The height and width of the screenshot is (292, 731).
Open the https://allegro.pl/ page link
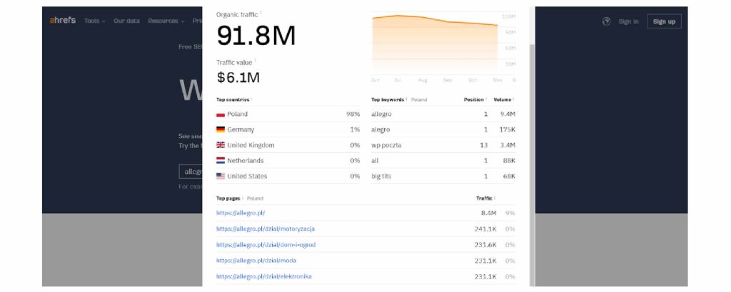(x=241, y=213)
